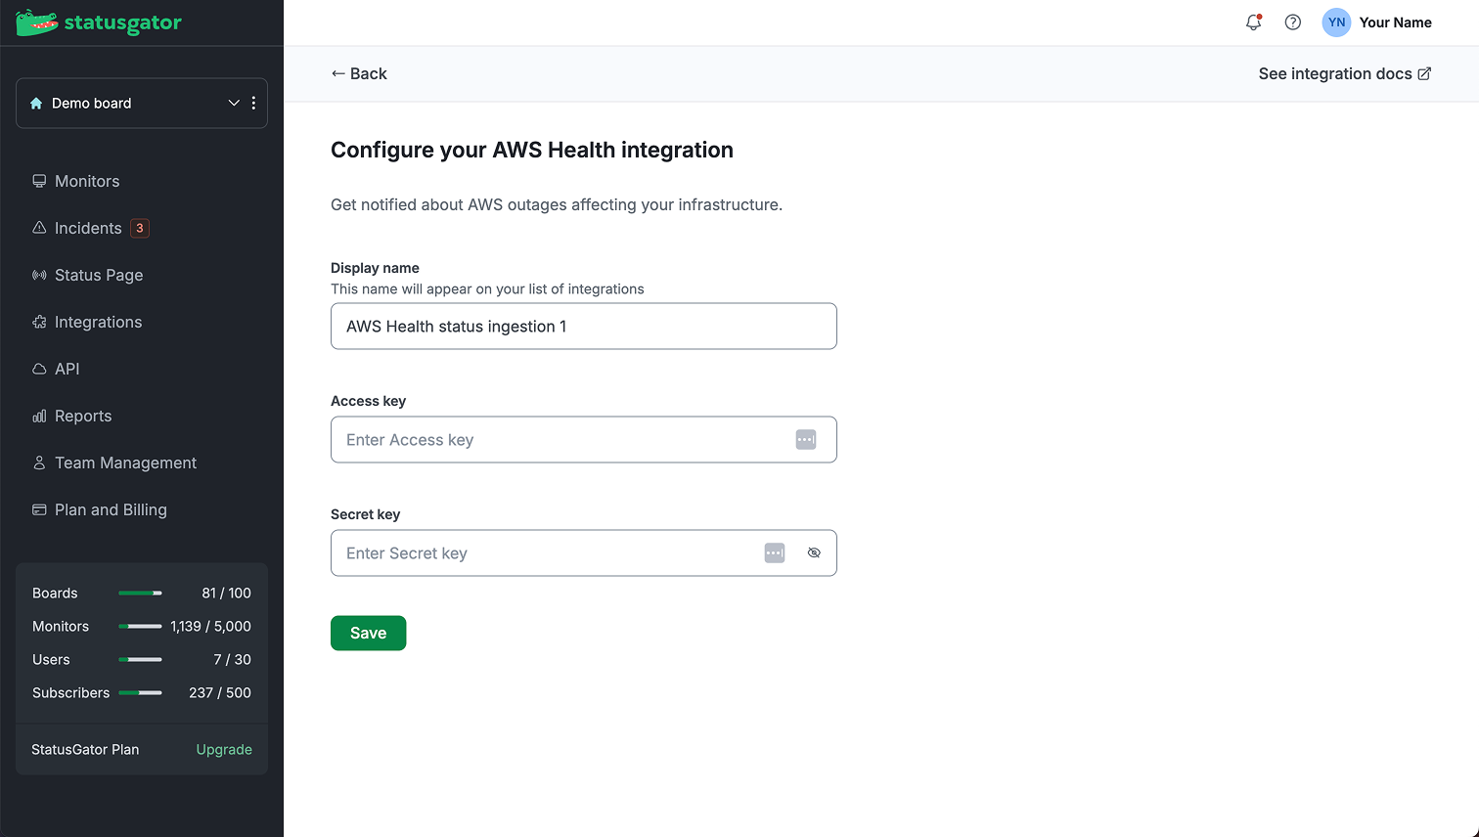
Task: Click the green Save button
Action: pyautogui.click(x=368, y=633)
